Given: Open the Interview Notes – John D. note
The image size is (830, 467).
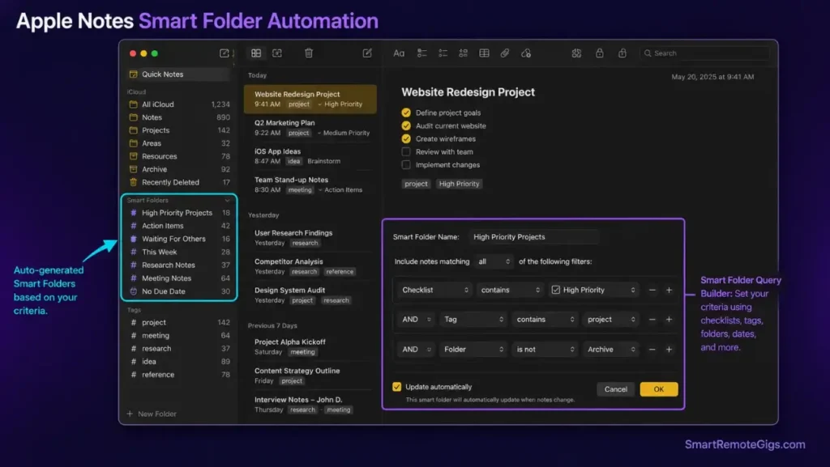Looking at the screenshot, I should click(x=310, y=405).
